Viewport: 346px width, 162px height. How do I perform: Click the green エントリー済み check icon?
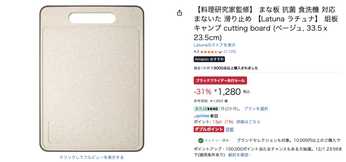[x=201, y=140]
